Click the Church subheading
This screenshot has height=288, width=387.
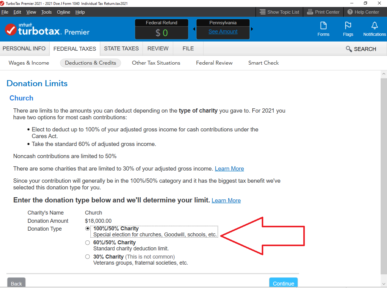(x=21, y=98)
